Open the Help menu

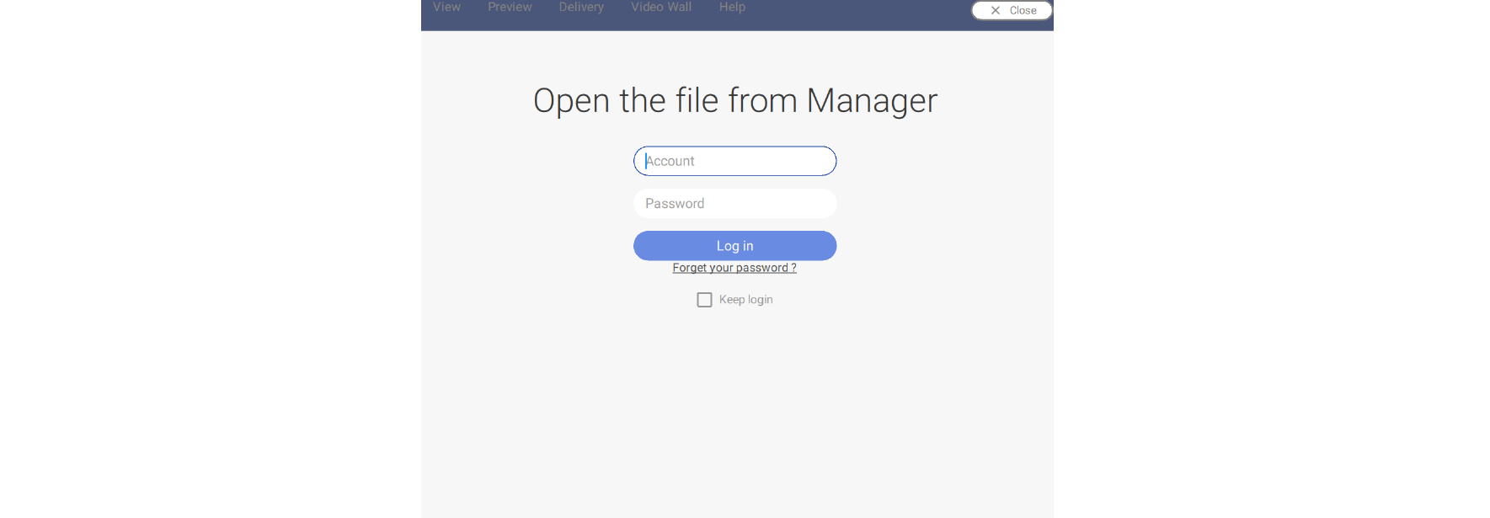coord(732,8)
